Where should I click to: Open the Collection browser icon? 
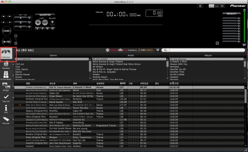click(x=6, y=54)
